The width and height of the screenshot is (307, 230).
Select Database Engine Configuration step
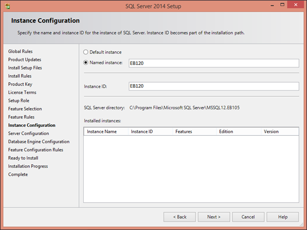[x=39, y=142]
